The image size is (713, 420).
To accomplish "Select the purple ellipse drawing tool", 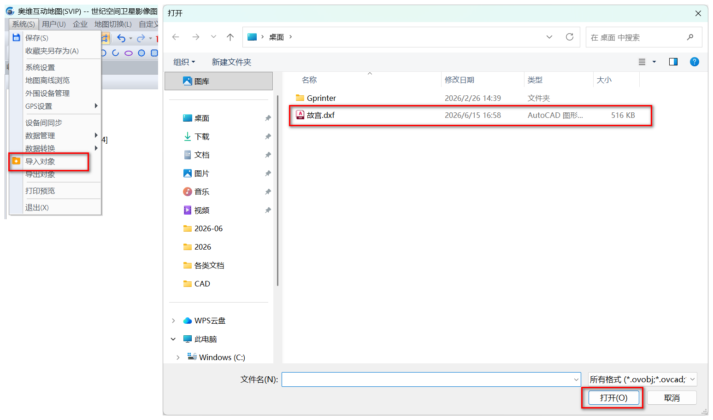I will point(129,53).
